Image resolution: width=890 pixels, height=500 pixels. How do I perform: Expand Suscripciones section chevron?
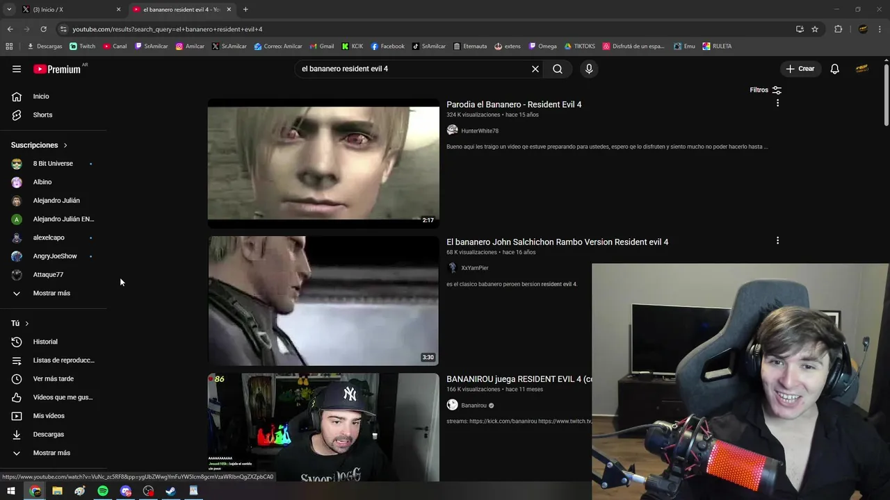tap(65, 145)
